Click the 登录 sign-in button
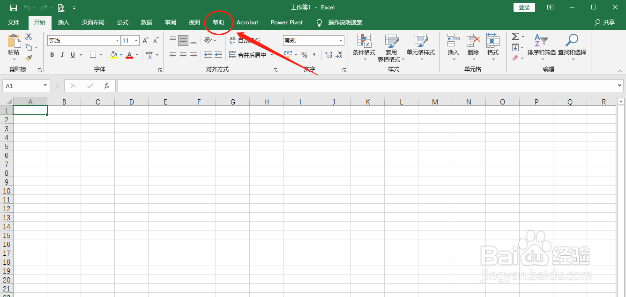The image size is (626, 297). pyautogui.click(x=524, y=7)
